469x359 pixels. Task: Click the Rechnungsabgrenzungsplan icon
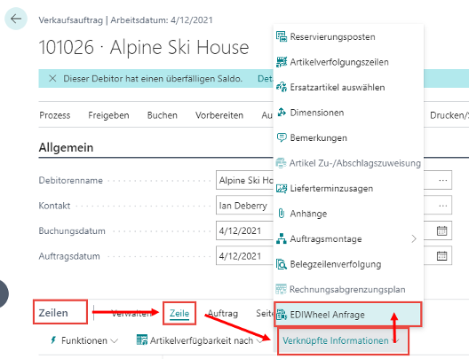pos(282,289)
